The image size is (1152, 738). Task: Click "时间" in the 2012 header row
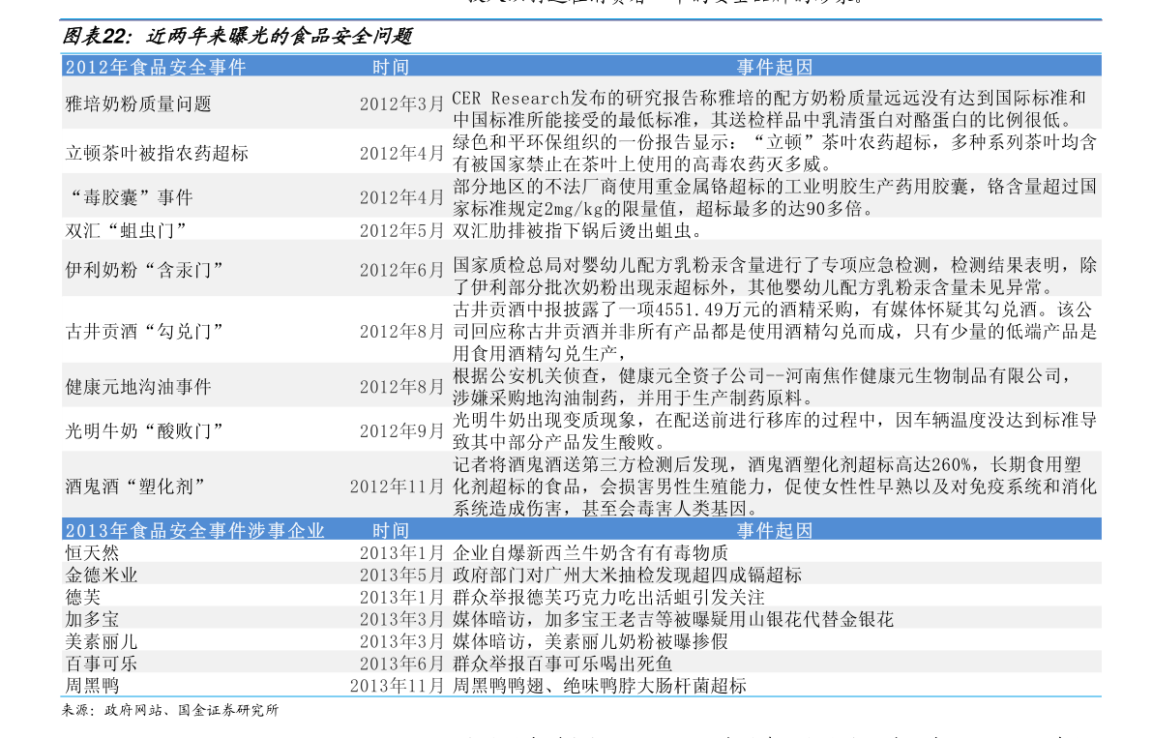pos(390,68)
